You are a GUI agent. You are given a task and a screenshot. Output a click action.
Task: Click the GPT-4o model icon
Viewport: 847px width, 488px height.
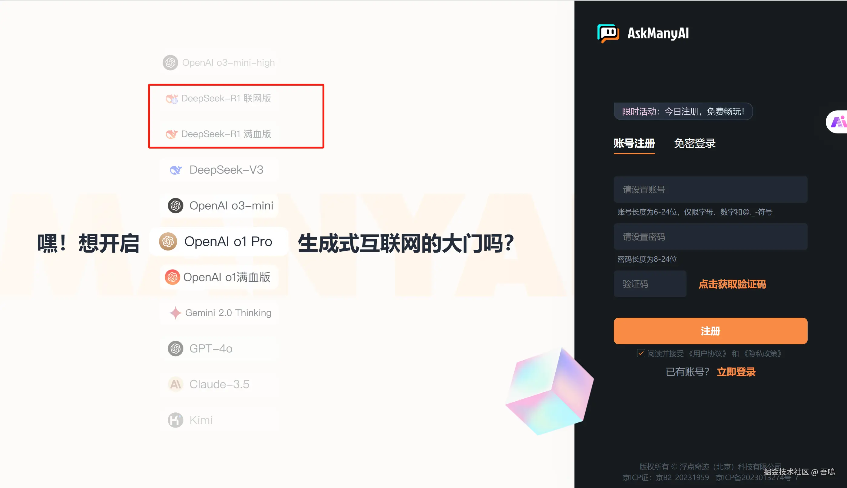click(175, 349)
